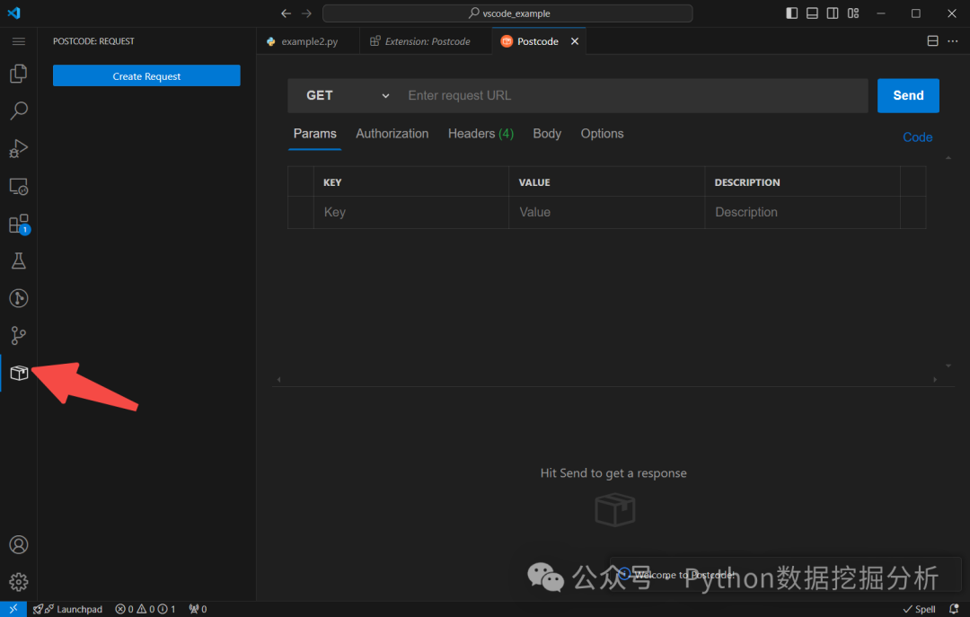Open the Git Graph circular icon
The width and height of the screenshot is (970, 617).
tap(19, 298)
